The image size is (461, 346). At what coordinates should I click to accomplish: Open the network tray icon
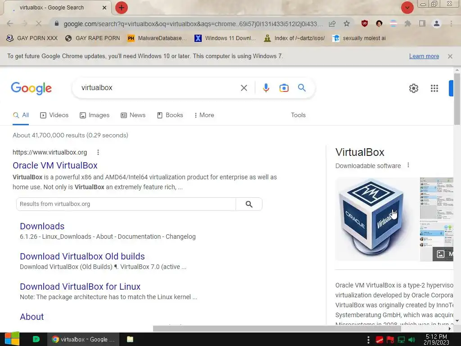coord(401,340)
